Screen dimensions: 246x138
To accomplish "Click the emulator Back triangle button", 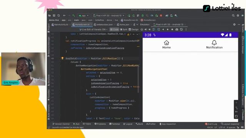I will pos(163,30).
